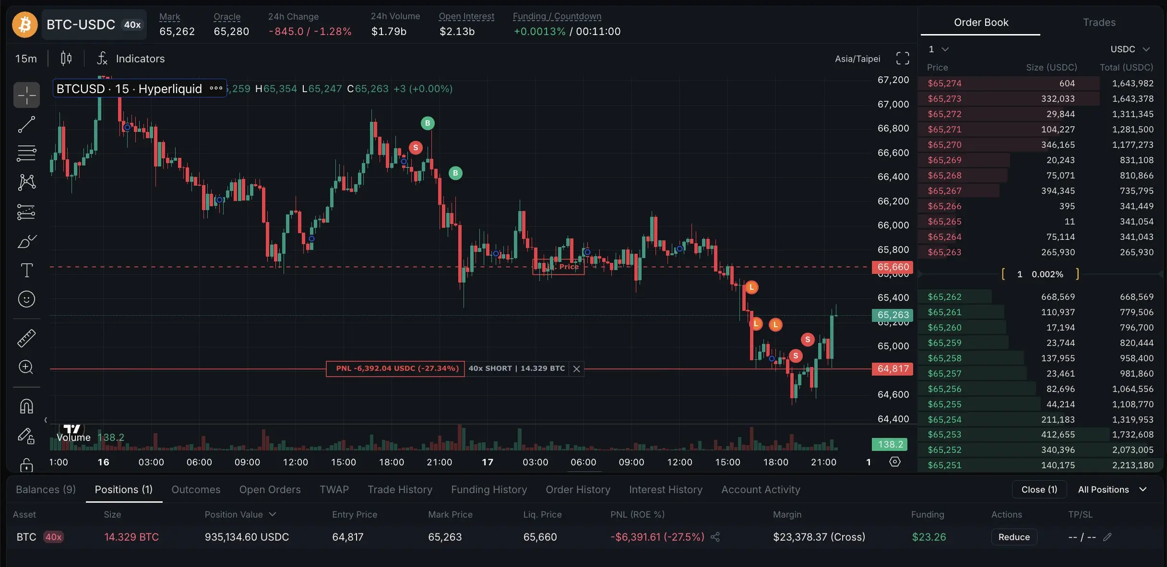The image size is (1167, 567).
Task: Toggle lock all drawings
Action: pyautogui.click(x=26, y=464)
